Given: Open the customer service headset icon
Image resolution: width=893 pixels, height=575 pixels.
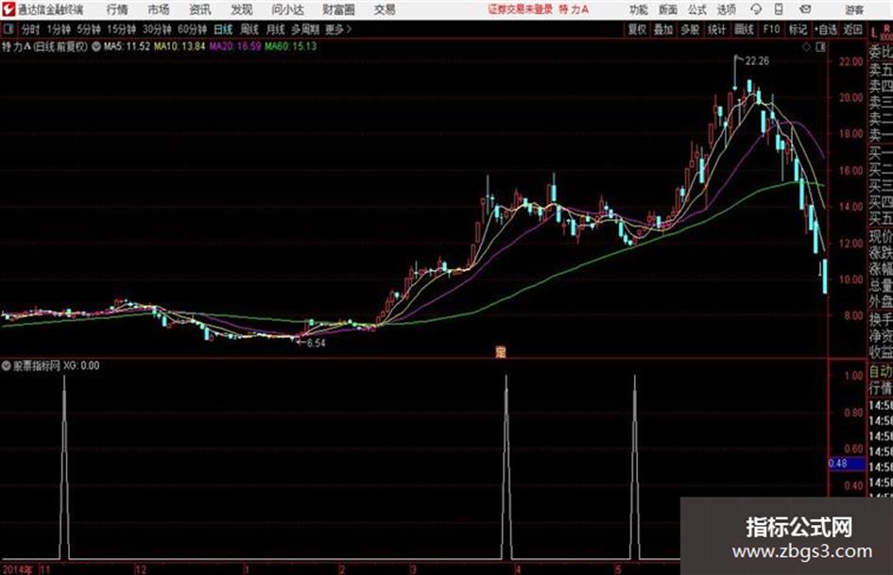Looking at the screenshot, I should point(756,9).
